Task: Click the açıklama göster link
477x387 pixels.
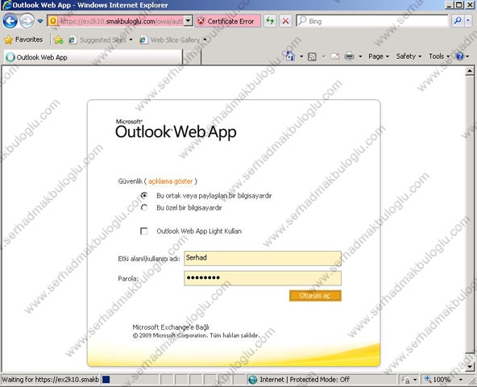Action: pos(170,181)
